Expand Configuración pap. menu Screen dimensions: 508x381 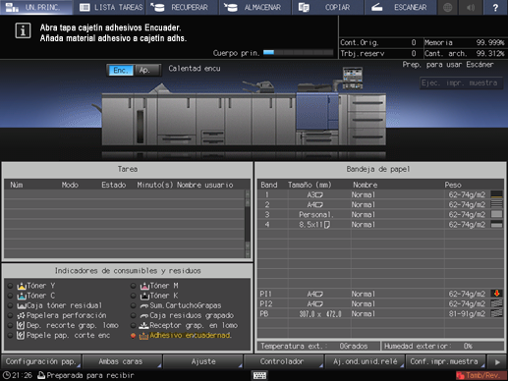click(41, 361)
